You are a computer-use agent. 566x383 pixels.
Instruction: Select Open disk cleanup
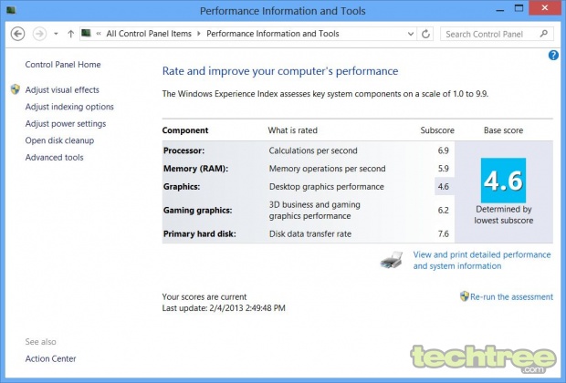click(59, 140)
